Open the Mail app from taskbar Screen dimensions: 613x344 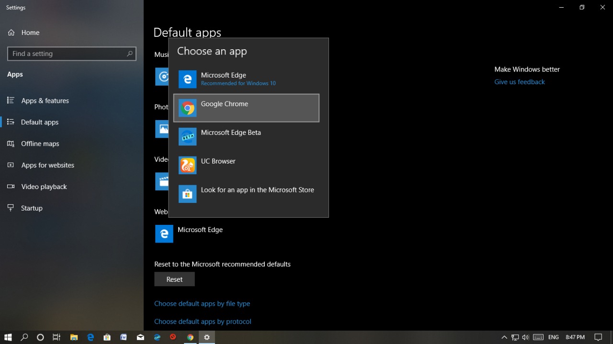point(140,337)
